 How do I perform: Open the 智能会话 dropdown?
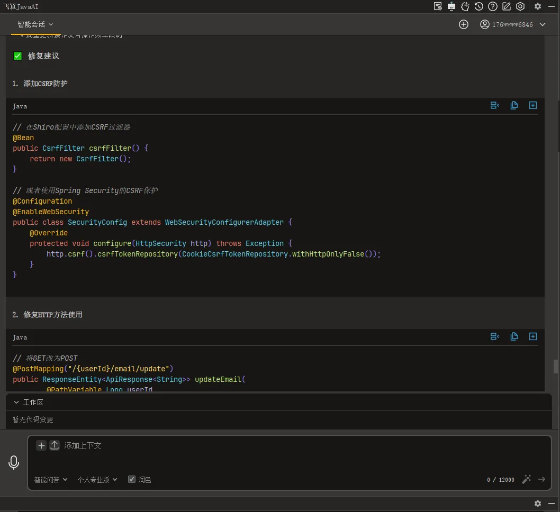(35, 24)
